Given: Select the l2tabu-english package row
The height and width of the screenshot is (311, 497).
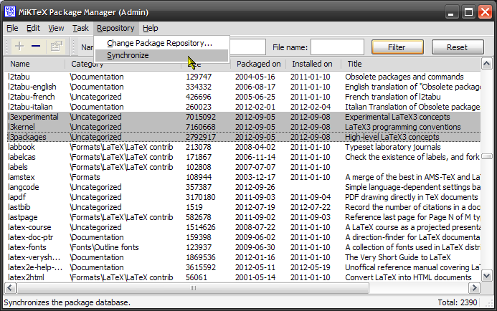Looking at the screenshot, I should point(242,87).
